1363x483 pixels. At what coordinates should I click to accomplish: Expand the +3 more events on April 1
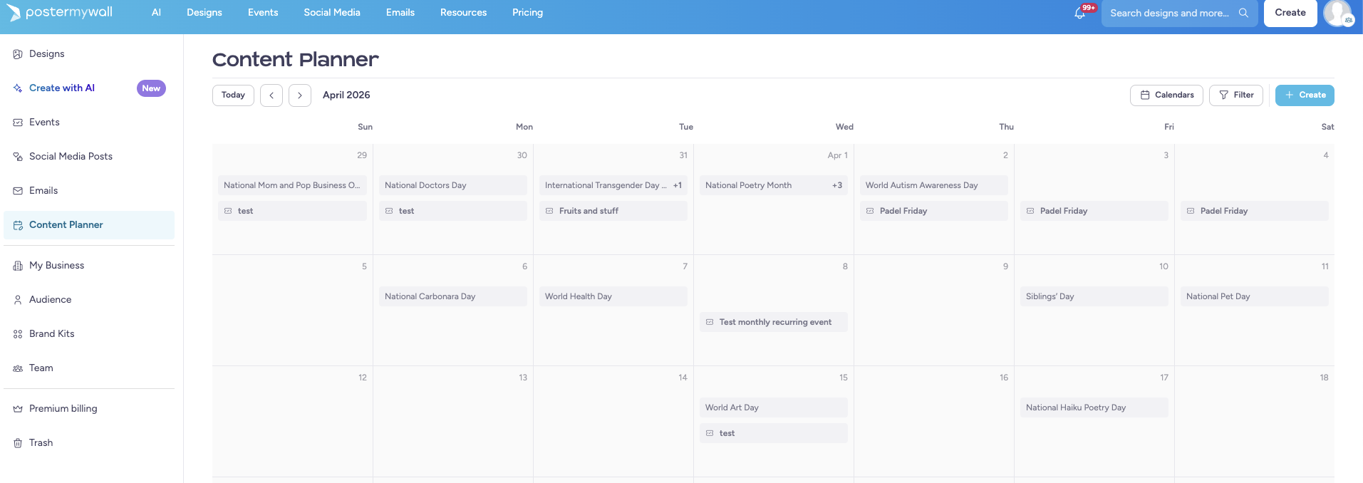(837, 185)
